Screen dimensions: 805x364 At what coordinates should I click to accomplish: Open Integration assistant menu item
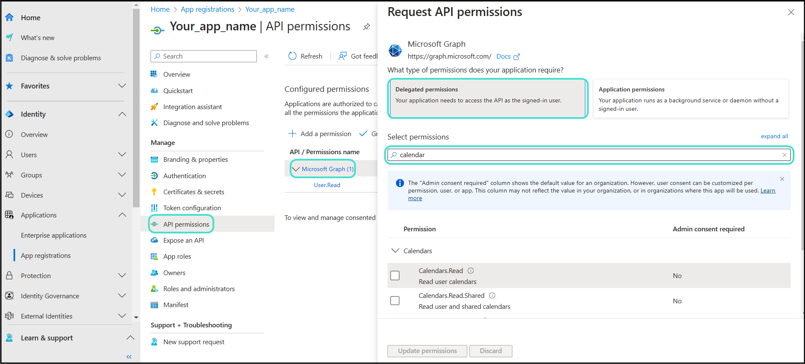pos(192,107)
